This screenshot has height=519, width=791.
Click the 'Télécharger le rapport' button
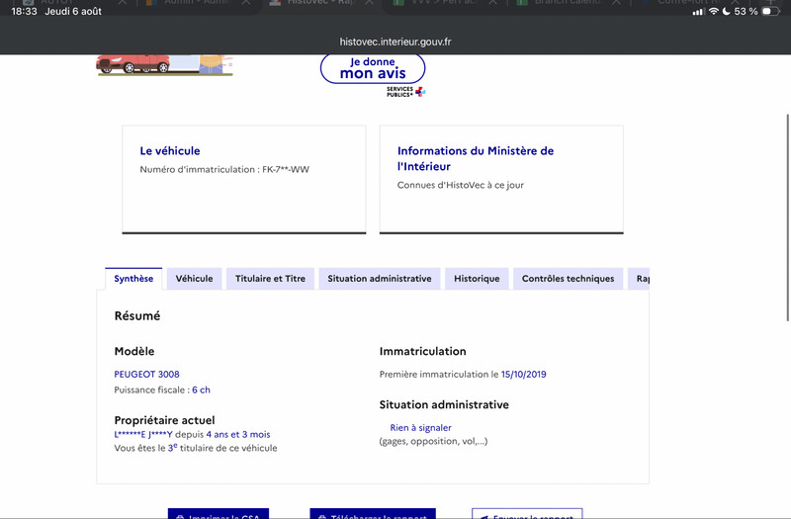click(373, 514)
